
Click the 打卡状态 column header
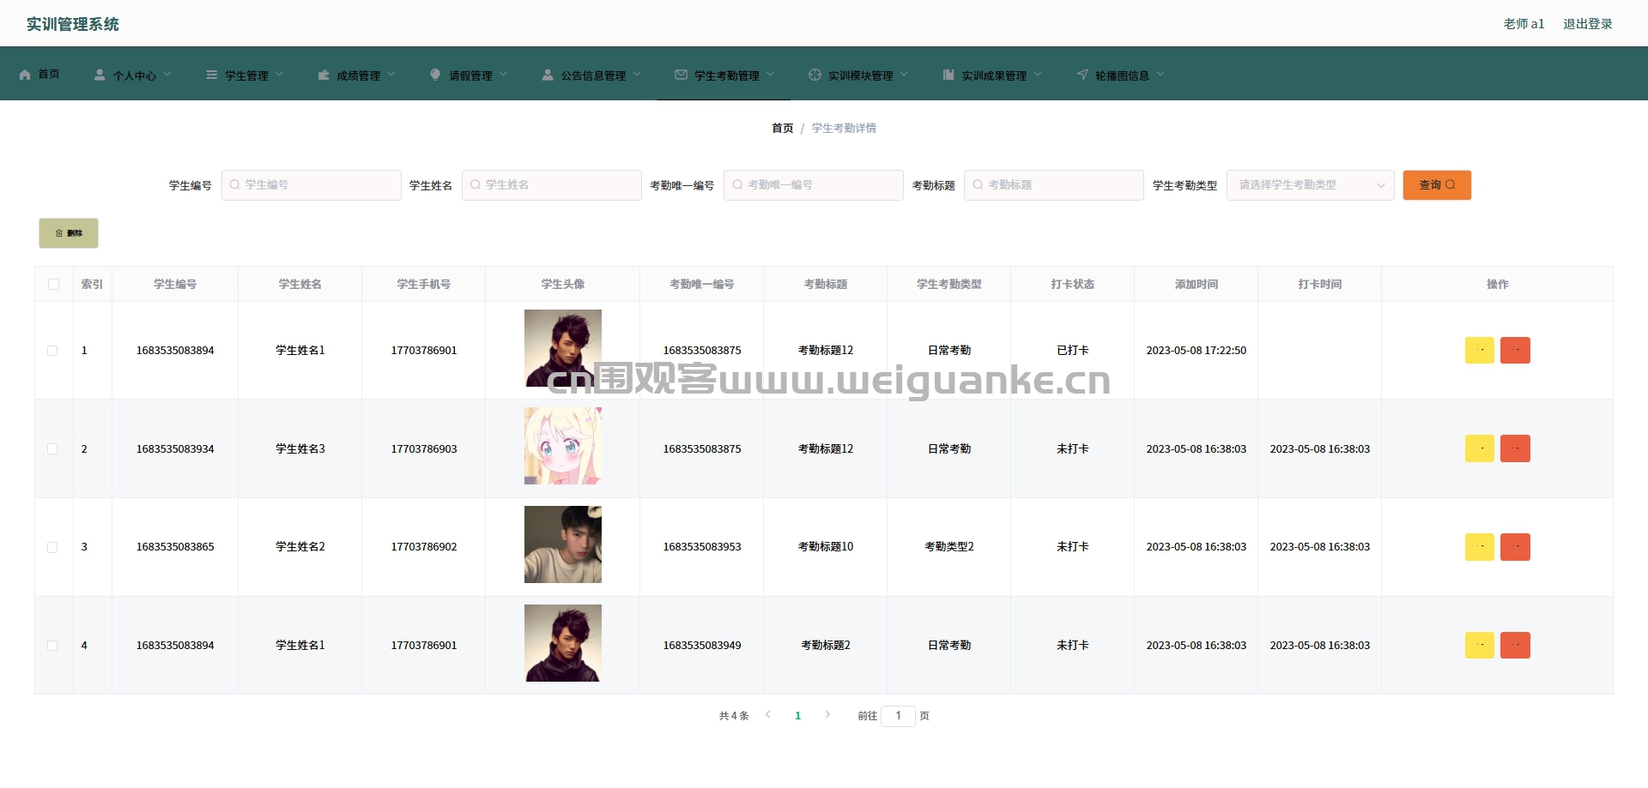pos(1072,284)
